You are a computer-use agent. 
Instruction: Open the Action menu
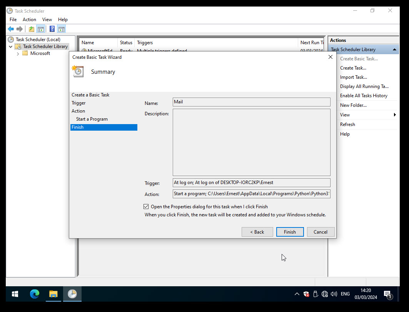pyautogui.click(x=29, y=20)
